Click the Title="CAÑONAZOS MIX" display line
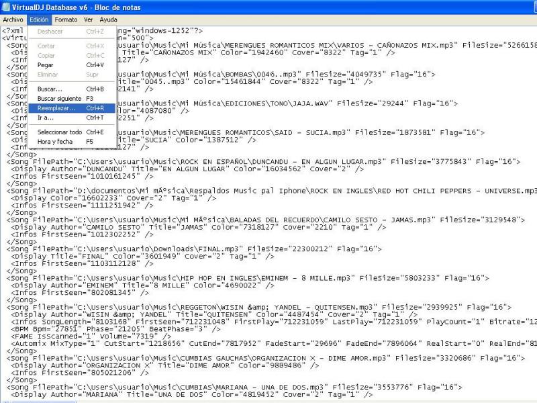The height and width of the screenshot is (403, 537). click(x=256, y=53)
